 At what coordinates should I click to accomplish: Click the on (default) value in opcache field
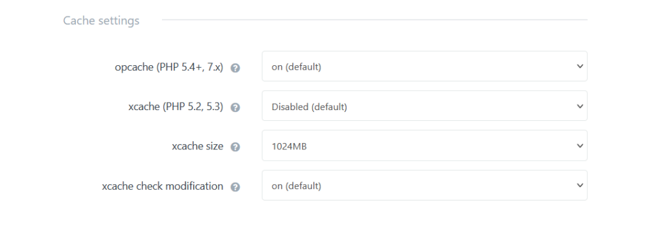[296, 66]
